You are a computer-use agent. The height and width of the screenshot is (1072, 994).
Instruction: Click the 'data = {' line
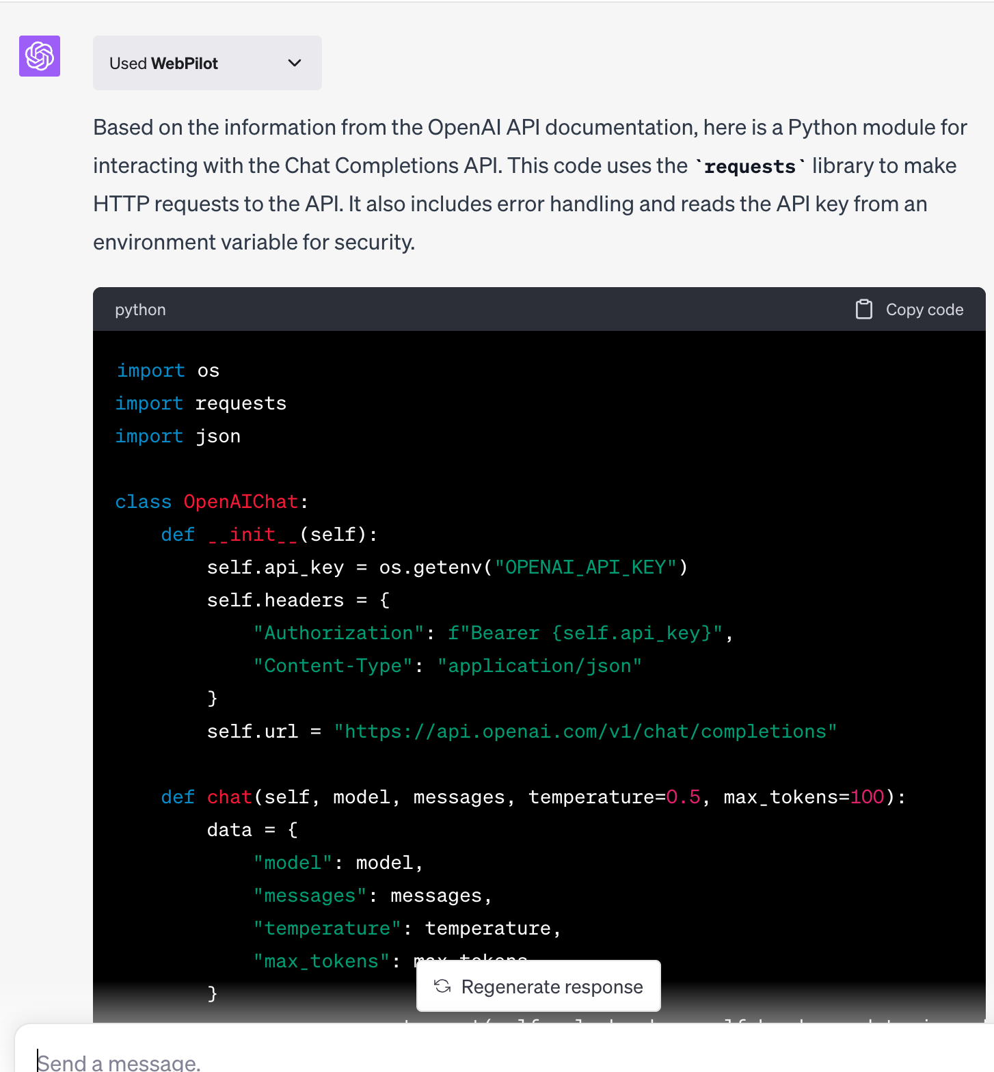click(253, 830)
